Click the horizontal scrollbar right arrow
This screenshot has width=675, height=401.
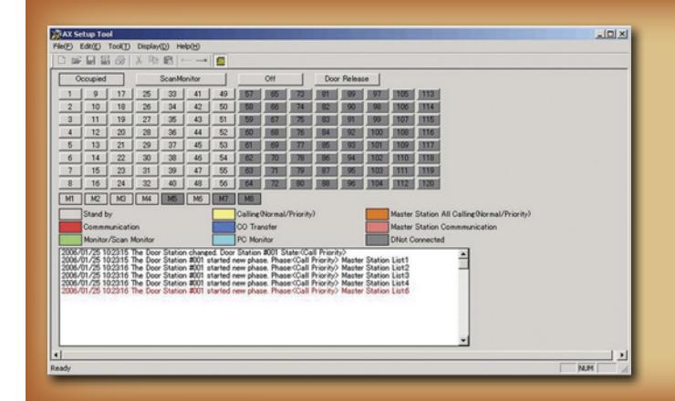(622, 355)
